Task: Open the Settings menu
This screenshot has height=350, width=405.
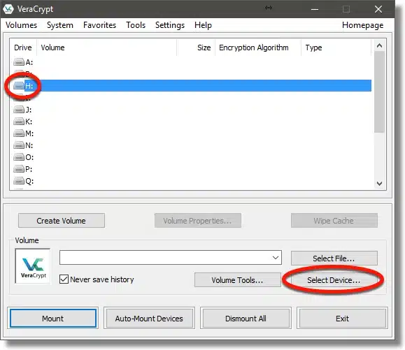Action: click(x=170, y=25)
